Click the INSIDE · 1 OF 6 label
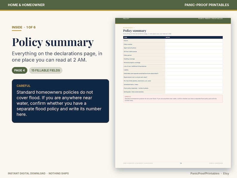The height and width of the screenshot is (178, 237). click(24, 27)
